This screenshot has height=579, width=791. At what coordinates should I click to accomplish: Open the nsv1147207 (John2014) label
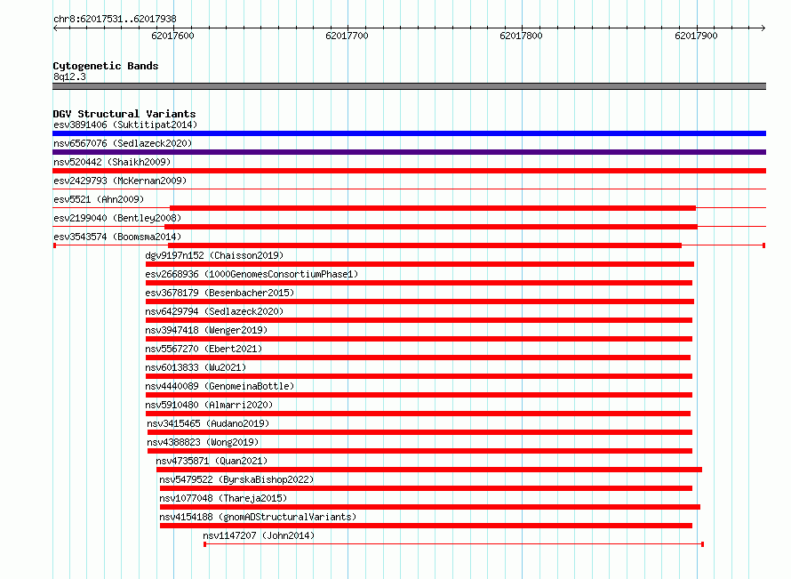(x=259, y=535)
